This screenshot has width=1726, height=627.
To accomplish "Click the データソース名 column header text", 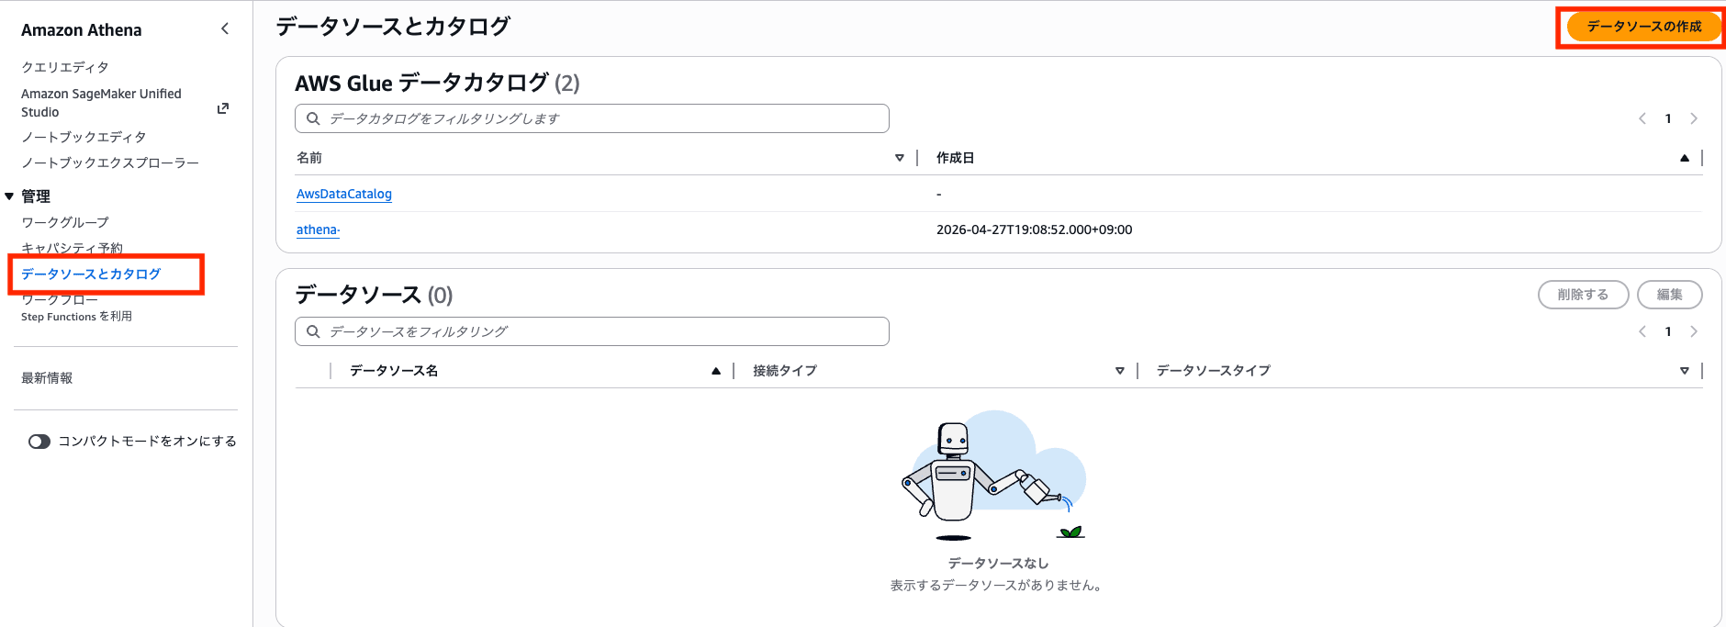I will 394,371.
